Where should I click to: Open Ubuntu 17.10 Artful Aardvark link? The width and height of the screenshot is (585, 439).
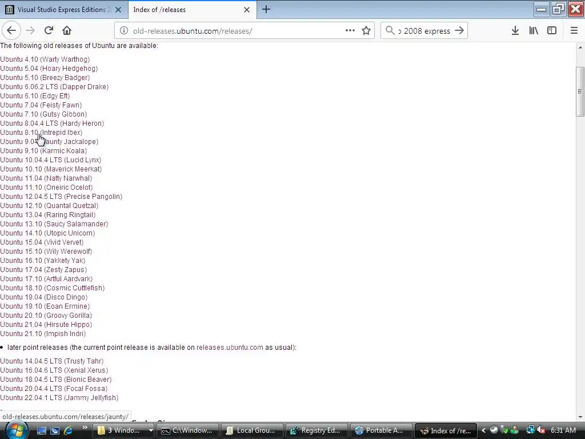tap(46, 279)
